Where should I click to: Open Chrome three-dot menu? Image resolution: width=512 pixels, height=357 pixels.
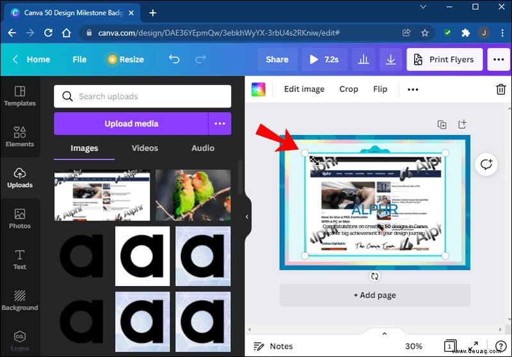pyautogui.click(x=502, y=33)
